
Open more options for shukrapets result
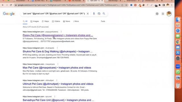point(57,48)
